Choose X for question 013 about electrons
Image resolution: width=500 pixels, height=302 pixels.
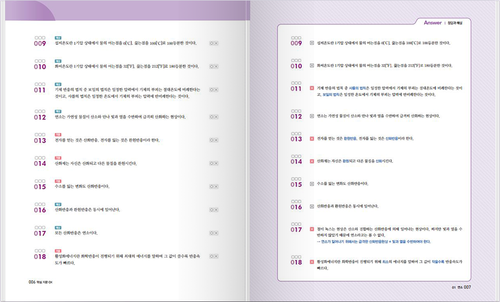[x=217, y=140]
